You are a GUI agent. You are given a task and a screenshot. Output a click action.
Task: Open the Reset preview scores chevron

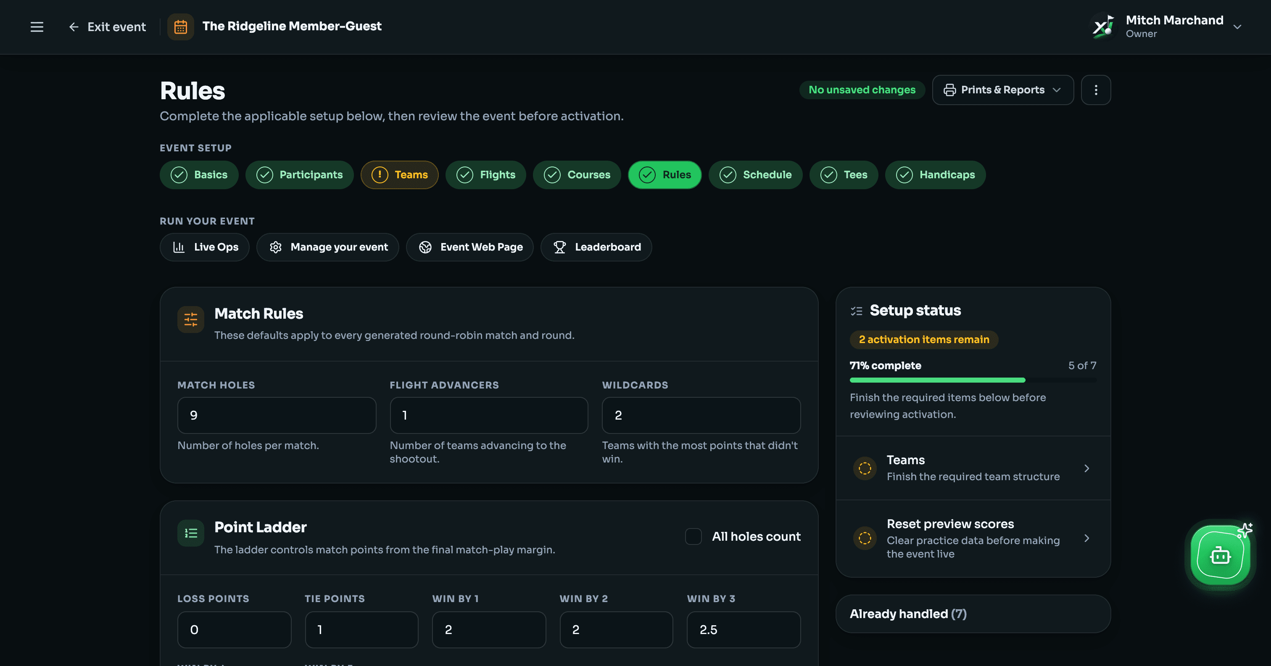click(x=1086, y=538)
